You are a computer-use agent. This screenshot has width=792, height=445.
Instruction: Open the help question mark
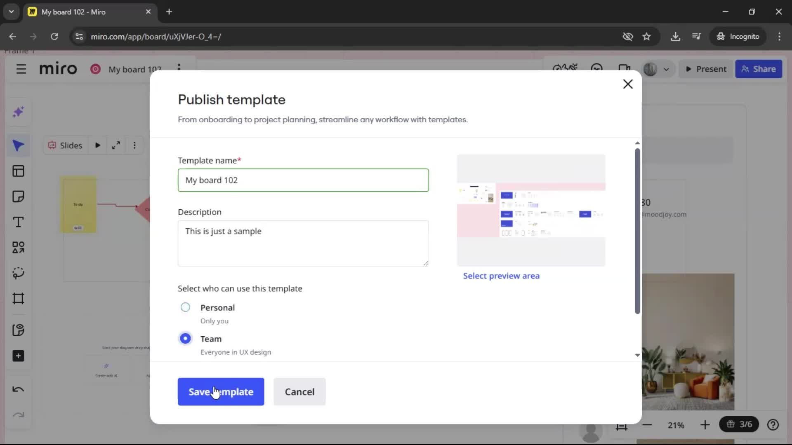tap(773, 425)
